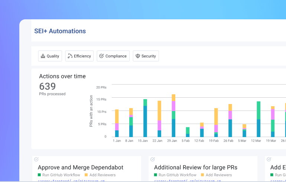Click the 12 Fab chart bar

[202, 130]
